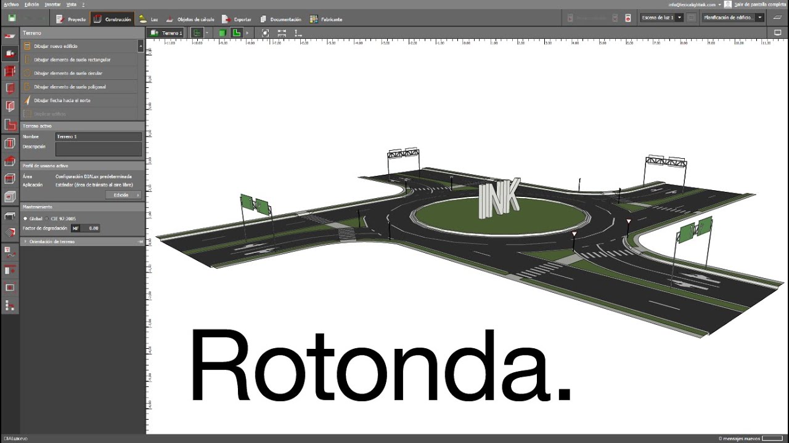Select the cutout with curve tool
The height and width of the screenshot is (443, 789).
click(x=9, y=252)
